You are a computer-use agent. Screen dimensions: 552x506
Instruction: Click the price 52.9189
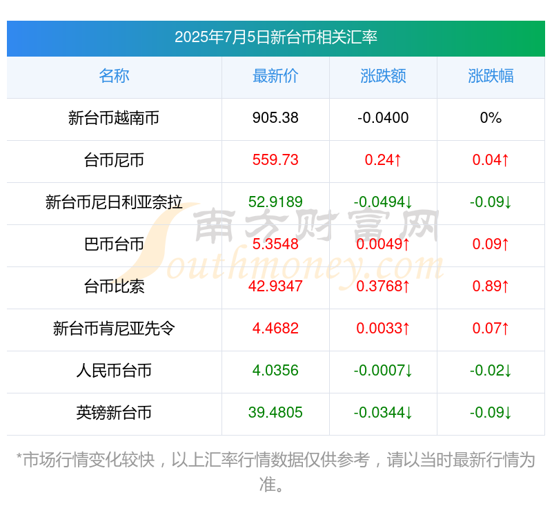[x=275, y=202]
